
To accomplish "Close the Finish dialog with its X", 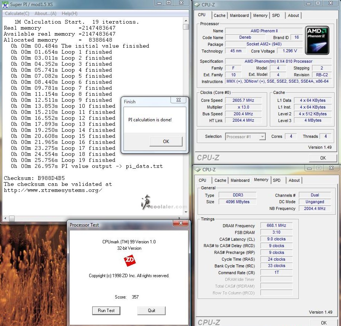I will pyautogui.click(x=178, y=100).
